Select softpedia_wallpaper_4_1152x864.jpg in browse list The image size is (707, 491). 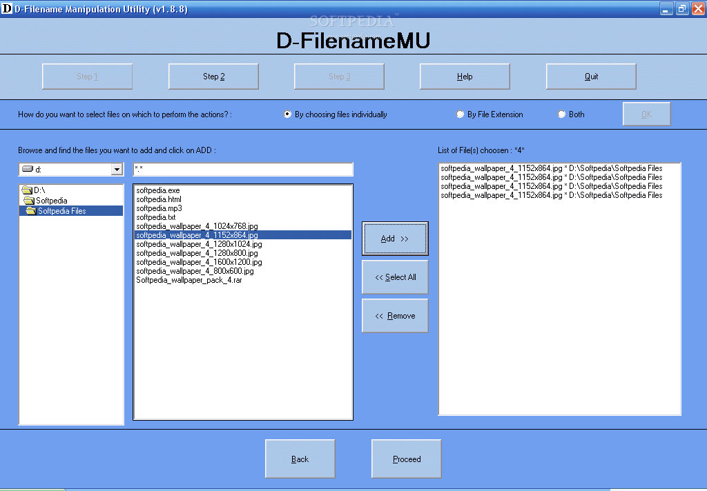(x=243, y=235)
